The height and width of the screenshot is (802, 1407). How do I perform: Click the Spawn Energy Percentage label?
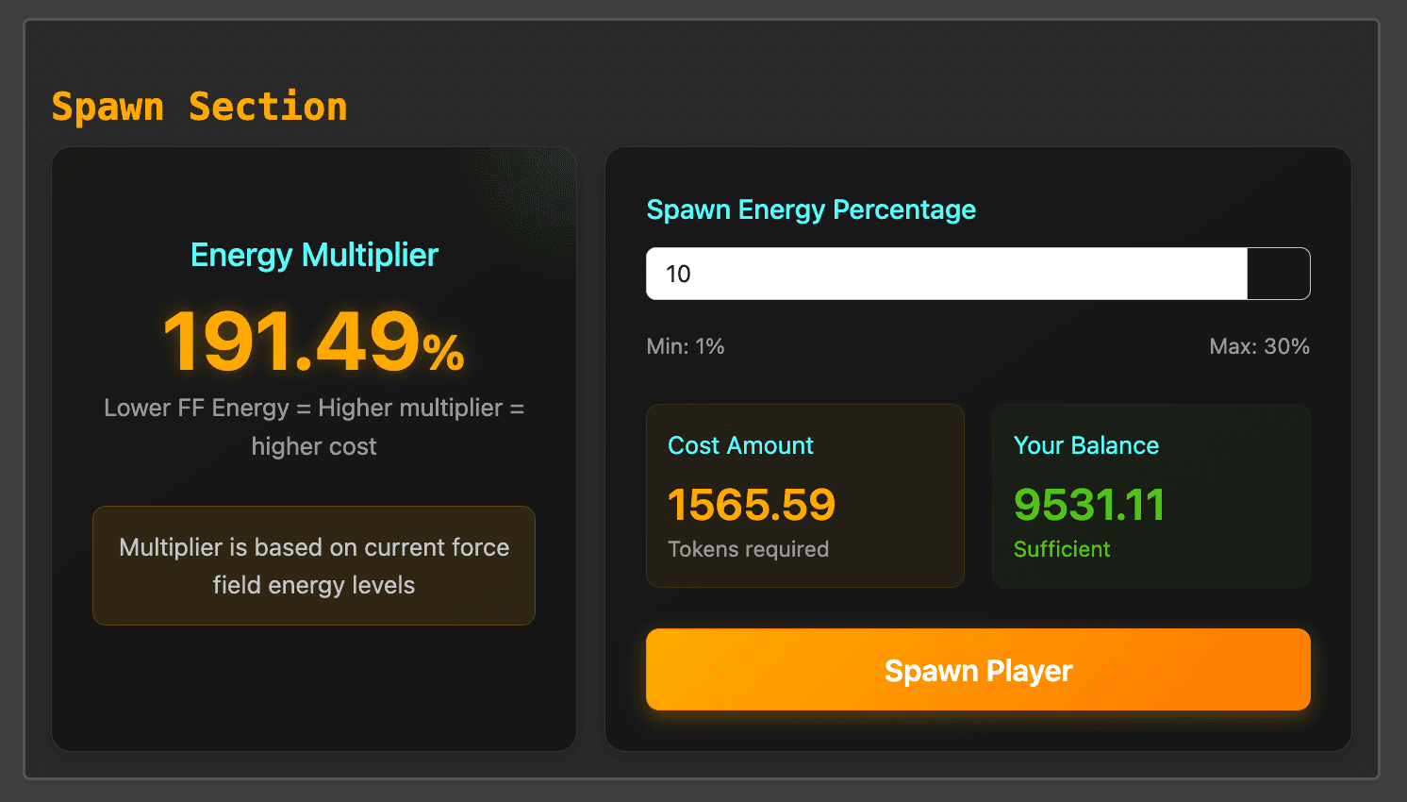pos(811,209)
